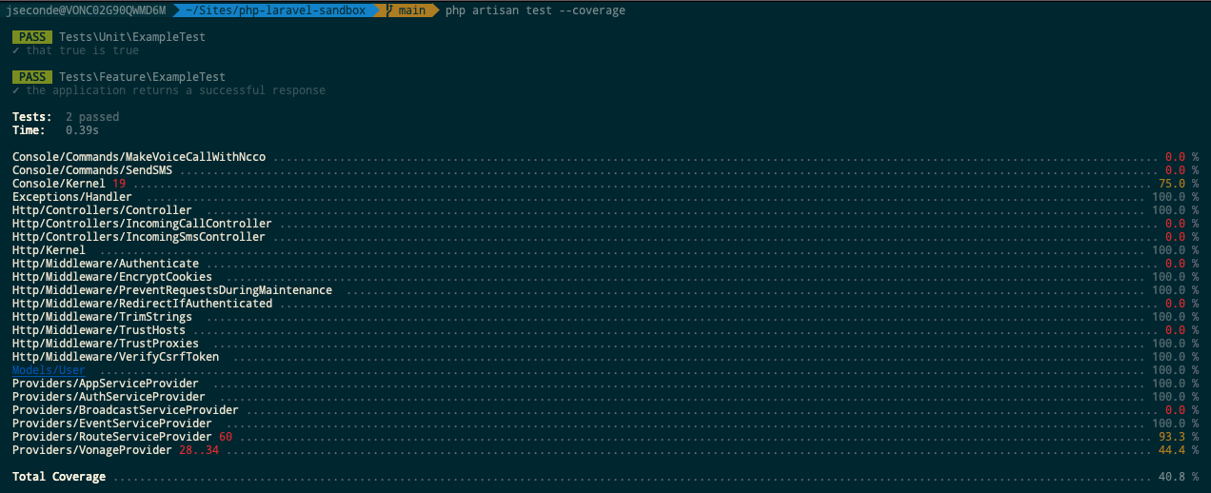
Task: Click Http/Middleware/TrimStrings entry
Action: tap(102, 317)
